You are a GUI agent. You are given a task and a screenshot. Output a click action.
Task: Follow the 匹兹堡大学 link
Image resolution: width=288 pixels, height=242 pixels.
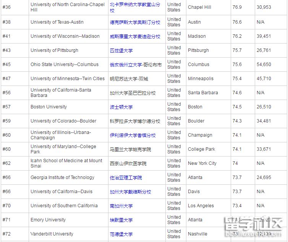pos(121,50)
